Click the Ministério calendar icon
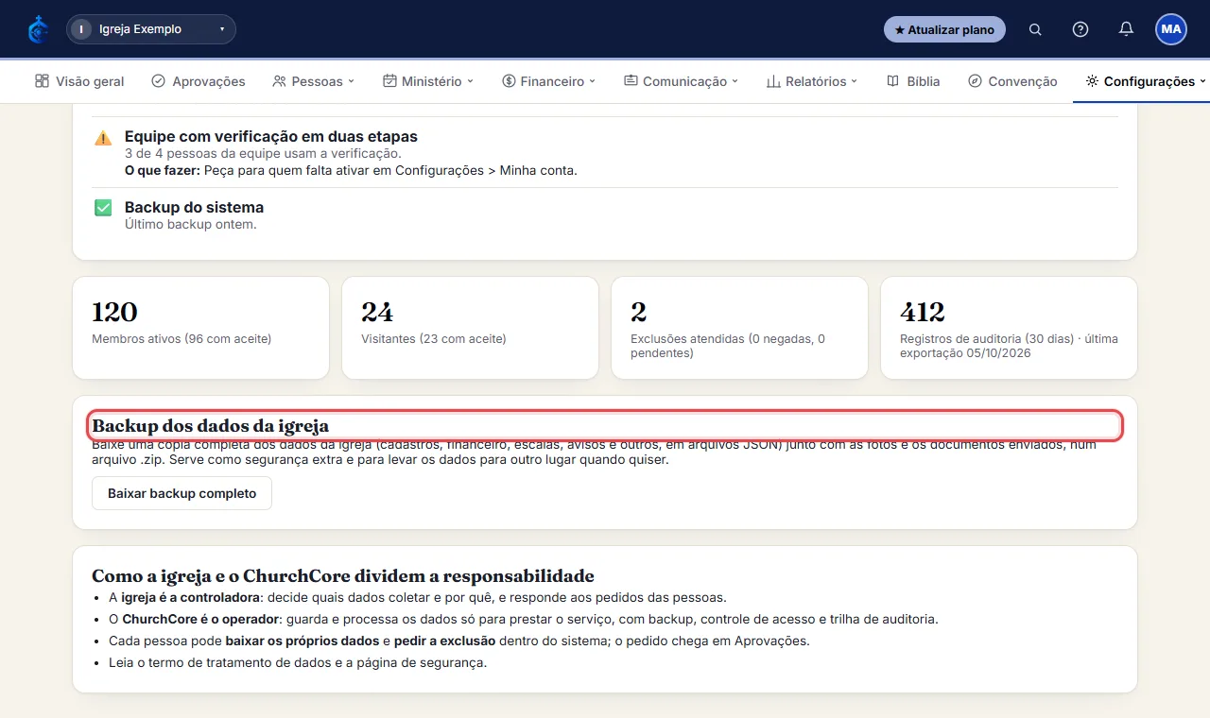Screen dimensions: 1210x718 389,81
